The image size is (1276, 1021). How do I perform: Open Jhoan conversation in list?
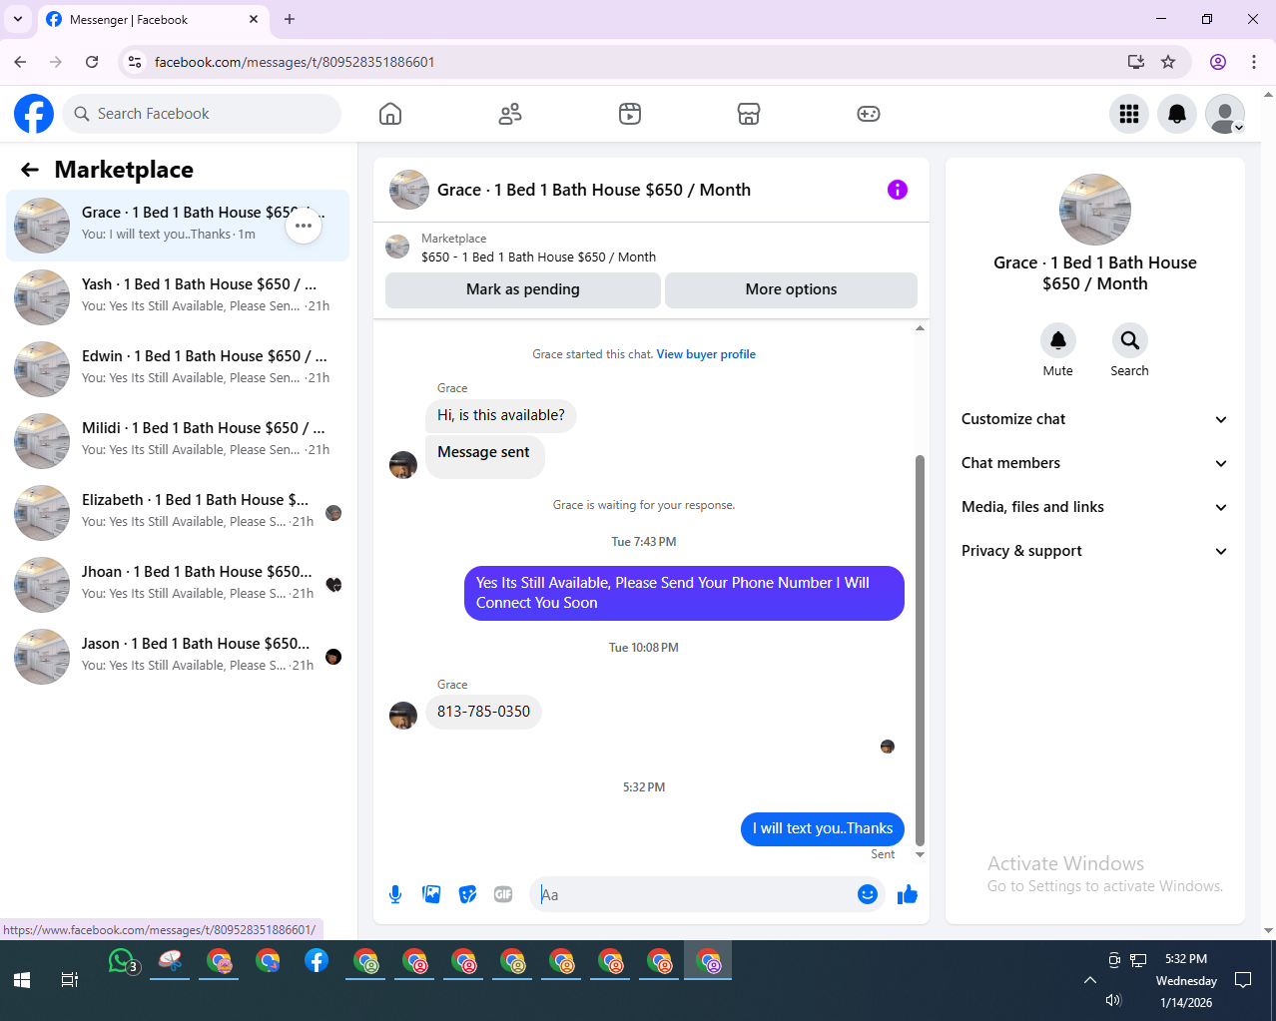click(178, 585)
